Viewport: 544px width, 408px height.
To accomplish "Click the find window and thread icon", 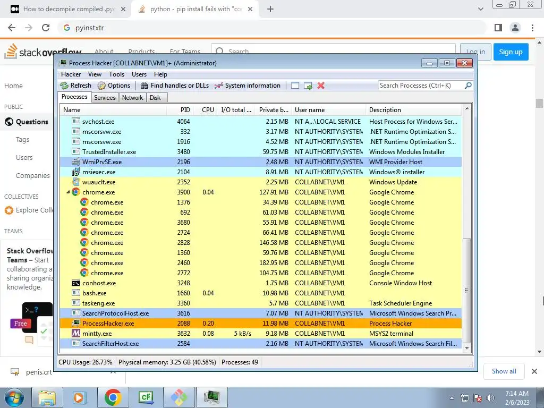I will pyautogui.click(x=308, y=86).
